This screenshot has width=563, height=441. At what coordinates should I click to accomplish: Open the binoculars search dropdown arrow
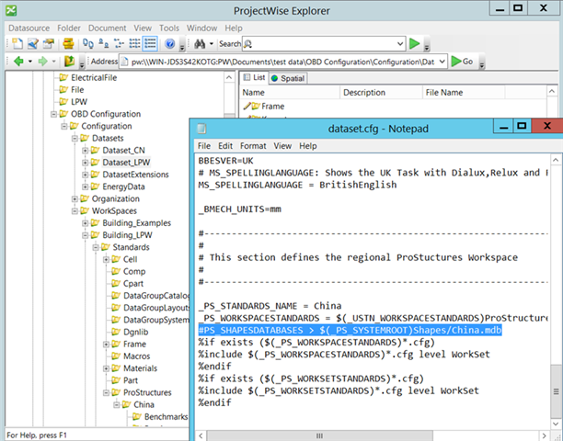[212, 44]
